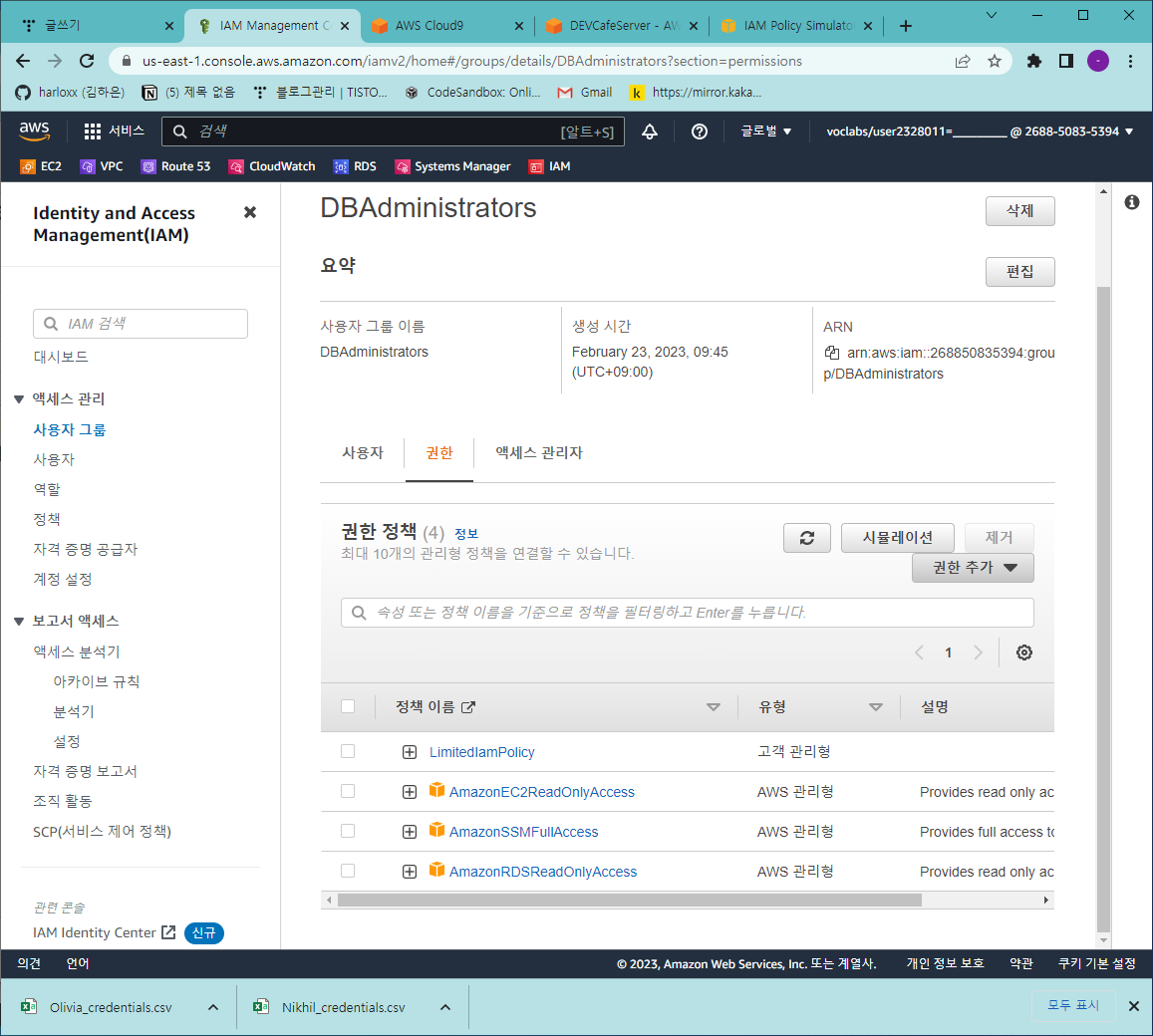Open new browser tab with plus
This screenshot has height=1036, width=1153.
tap(906, 26)
